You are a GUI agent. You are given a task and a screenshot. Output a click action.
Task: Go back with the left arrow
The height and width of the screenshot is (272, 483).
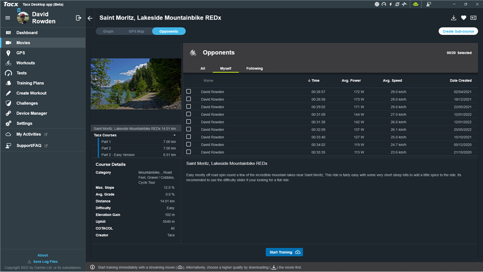point(90,18)
